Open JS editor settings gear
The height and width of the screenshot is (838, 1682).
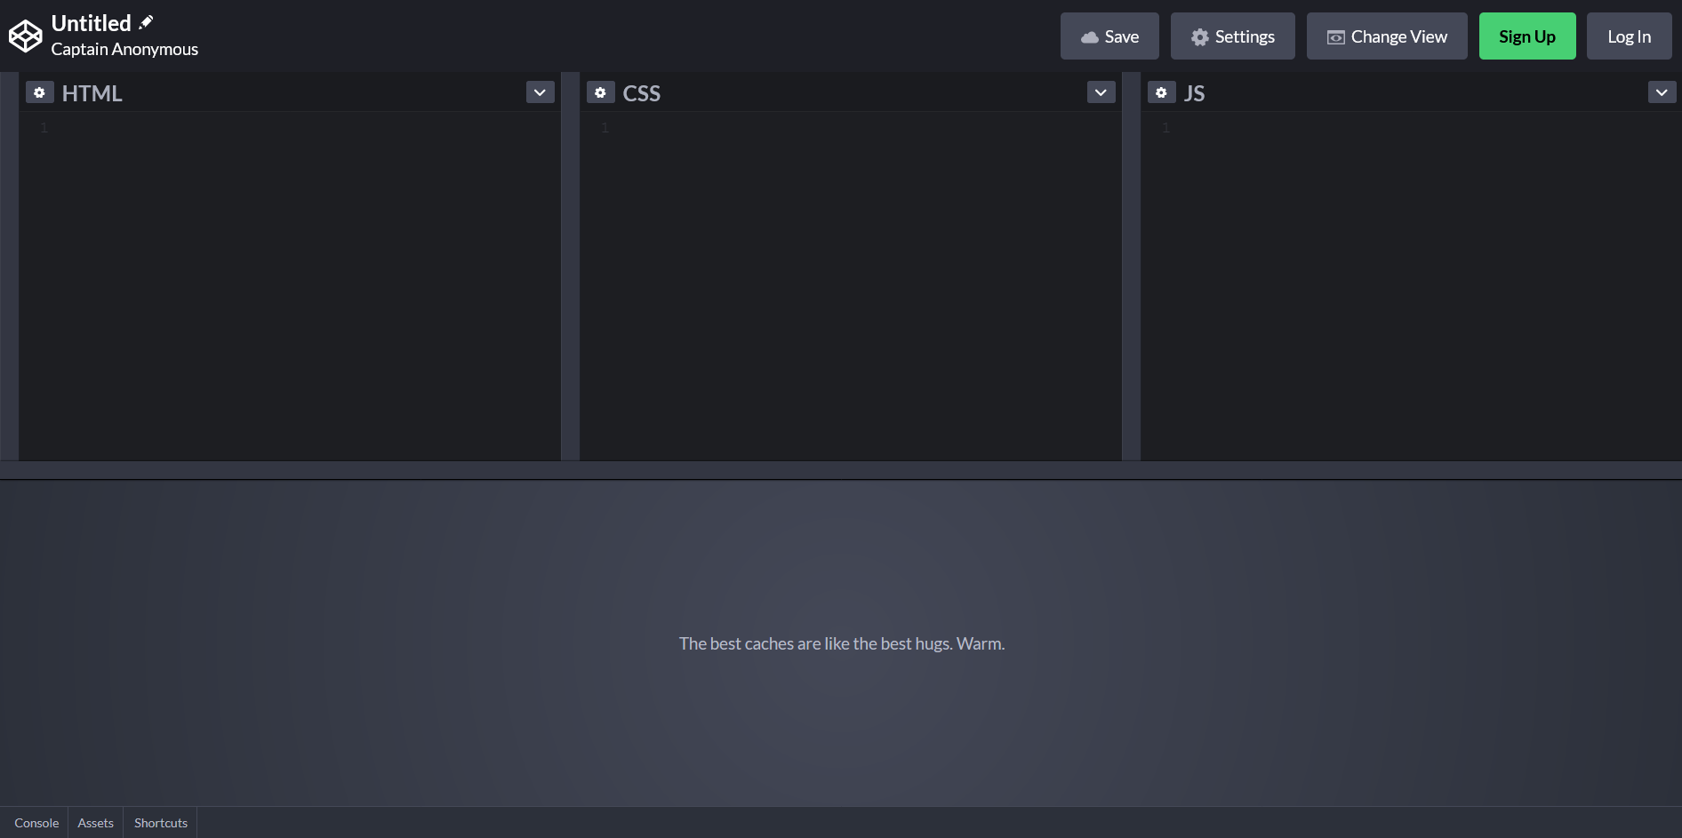point(1161,92)
